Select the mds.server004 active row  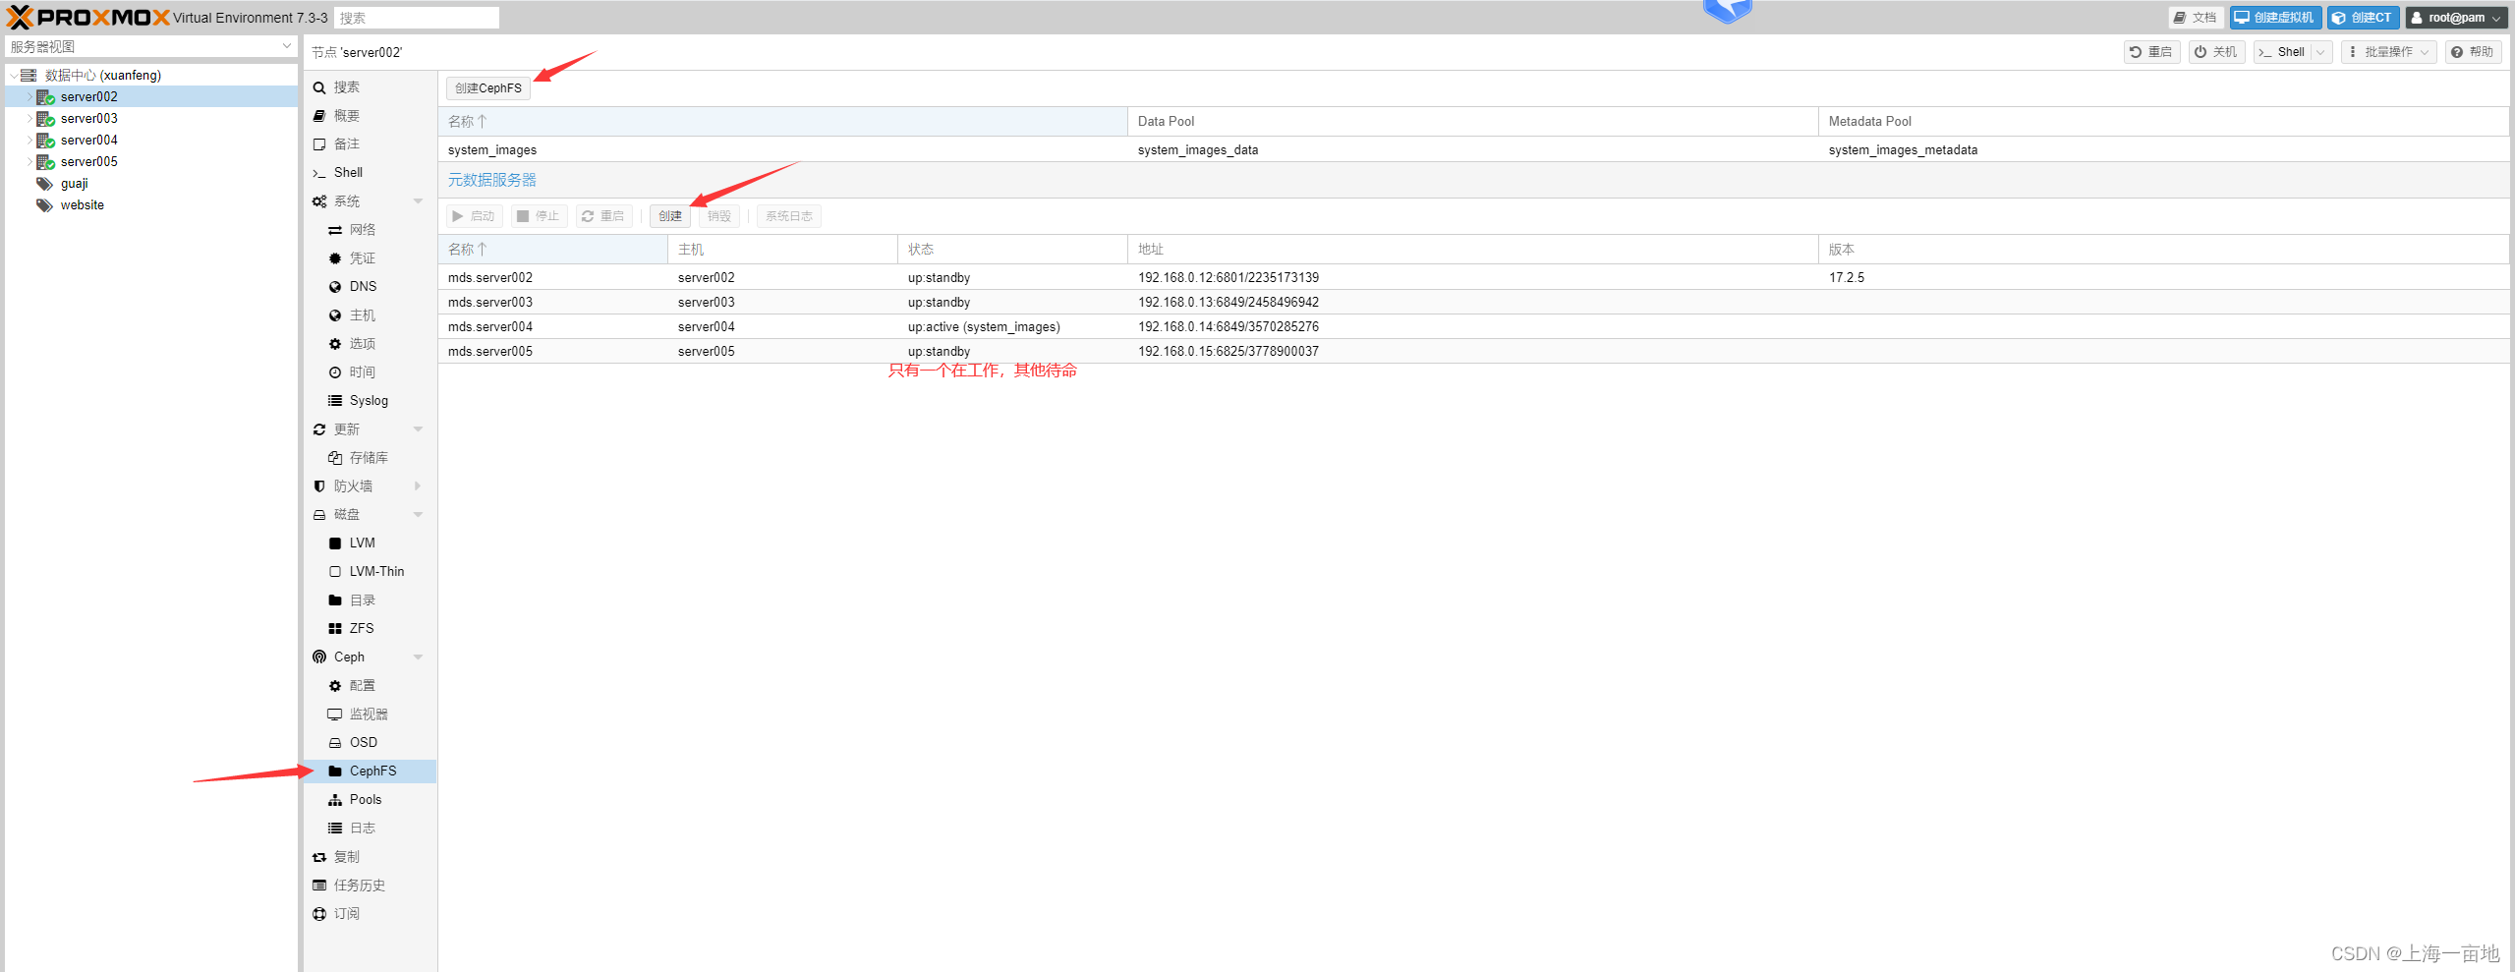[x=1473, y=327]
